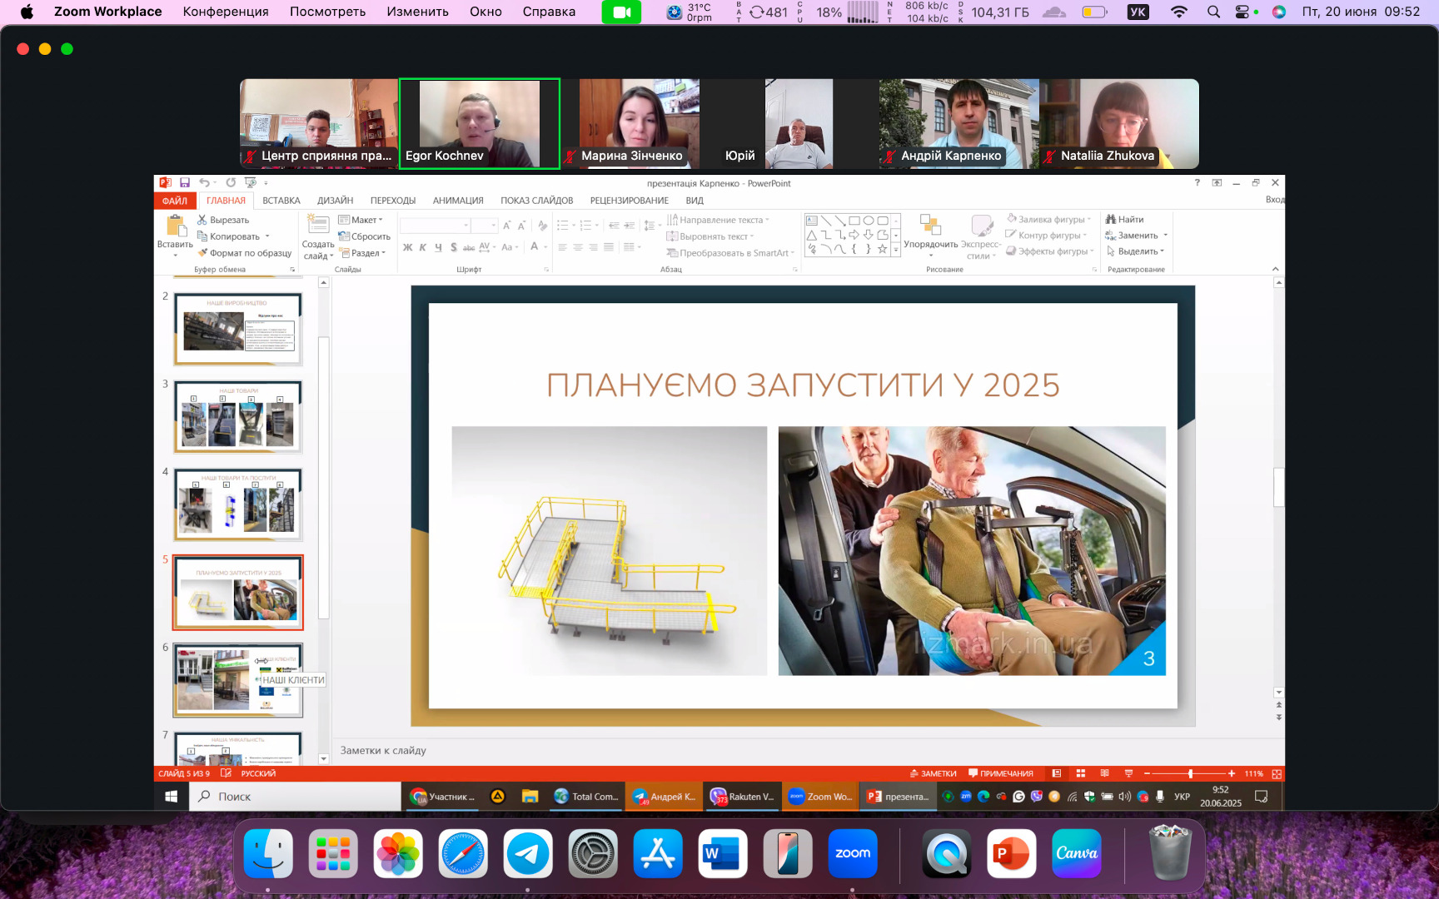1439x899 pixels.
Task: Collapse the ribbon with the arrow toggle
Action: 1275,269
